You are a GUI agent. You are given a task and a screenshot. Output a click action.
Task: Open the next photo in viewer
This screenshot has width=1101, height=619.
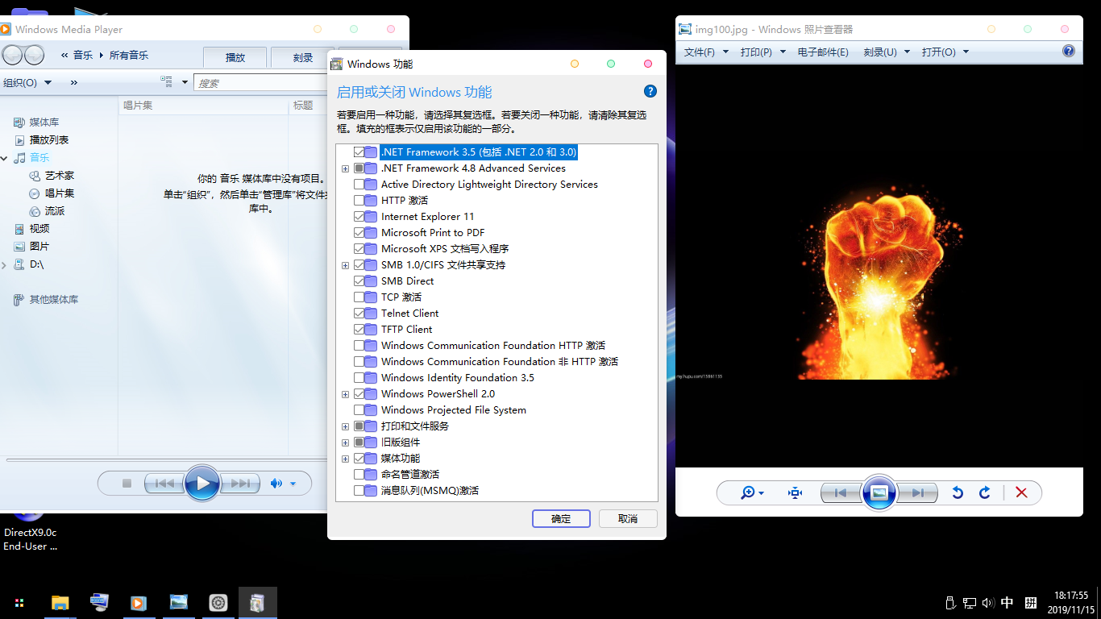(x=918, y=492)
